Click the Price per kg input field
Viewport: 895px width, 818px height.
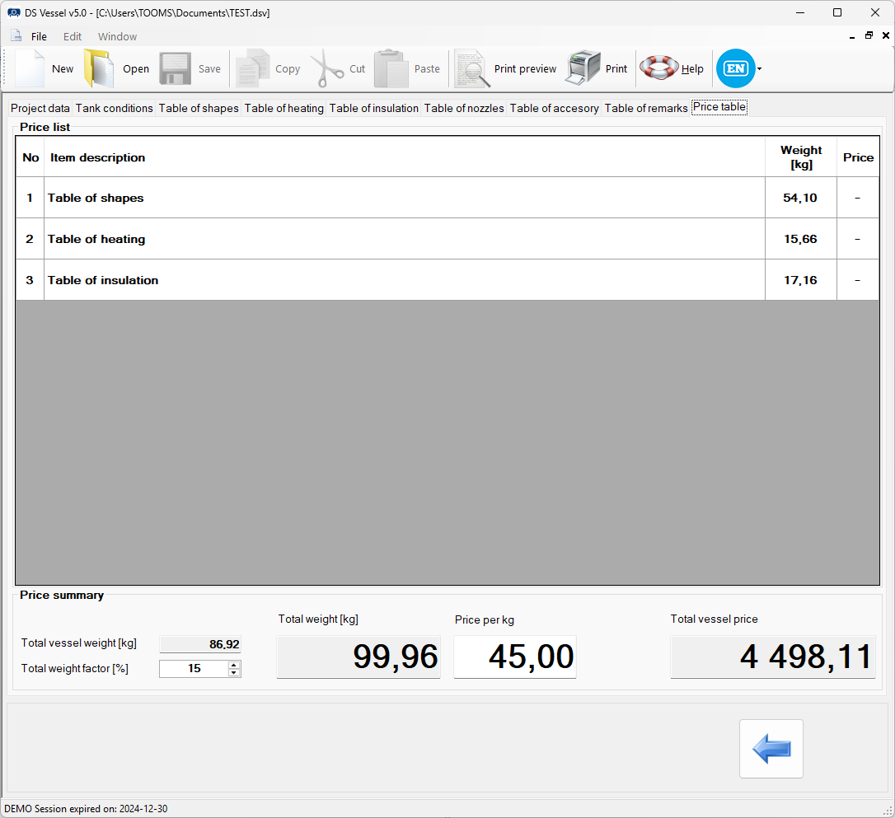click(514, 657)
